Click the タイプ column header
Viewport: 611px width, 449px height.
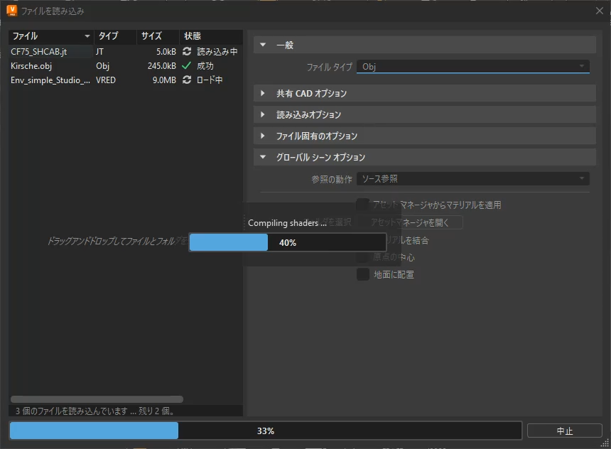(x=115, y=36)
